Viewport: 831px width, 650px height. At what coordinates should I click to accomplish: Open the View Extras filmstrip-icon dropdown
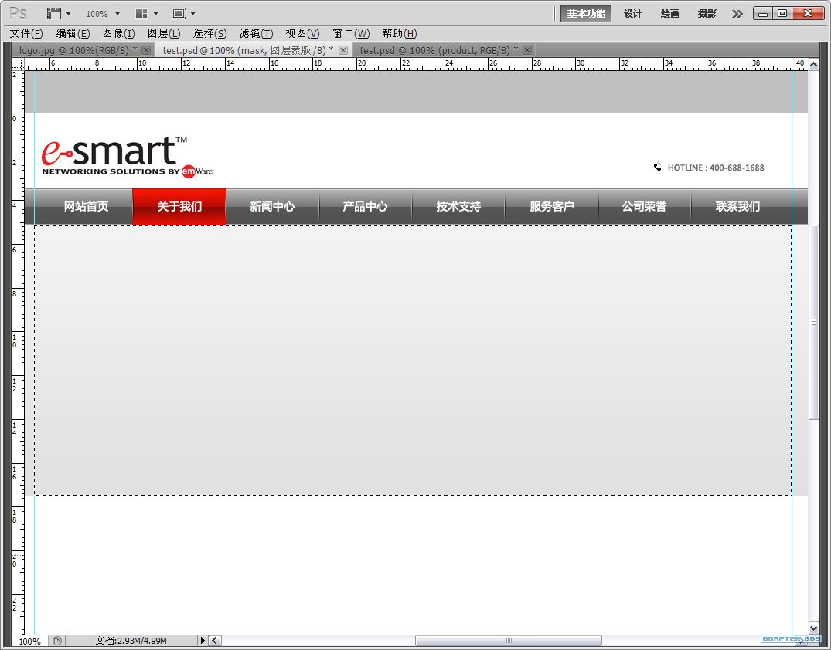59,13
